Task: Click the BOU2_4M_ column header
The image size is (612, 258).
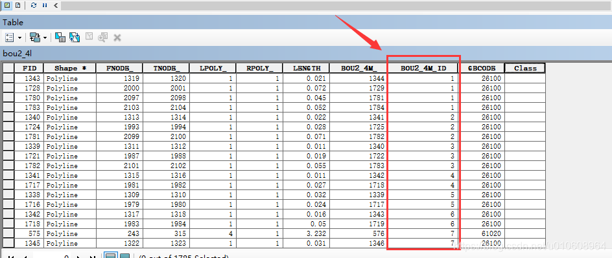Action: point(359,68)
